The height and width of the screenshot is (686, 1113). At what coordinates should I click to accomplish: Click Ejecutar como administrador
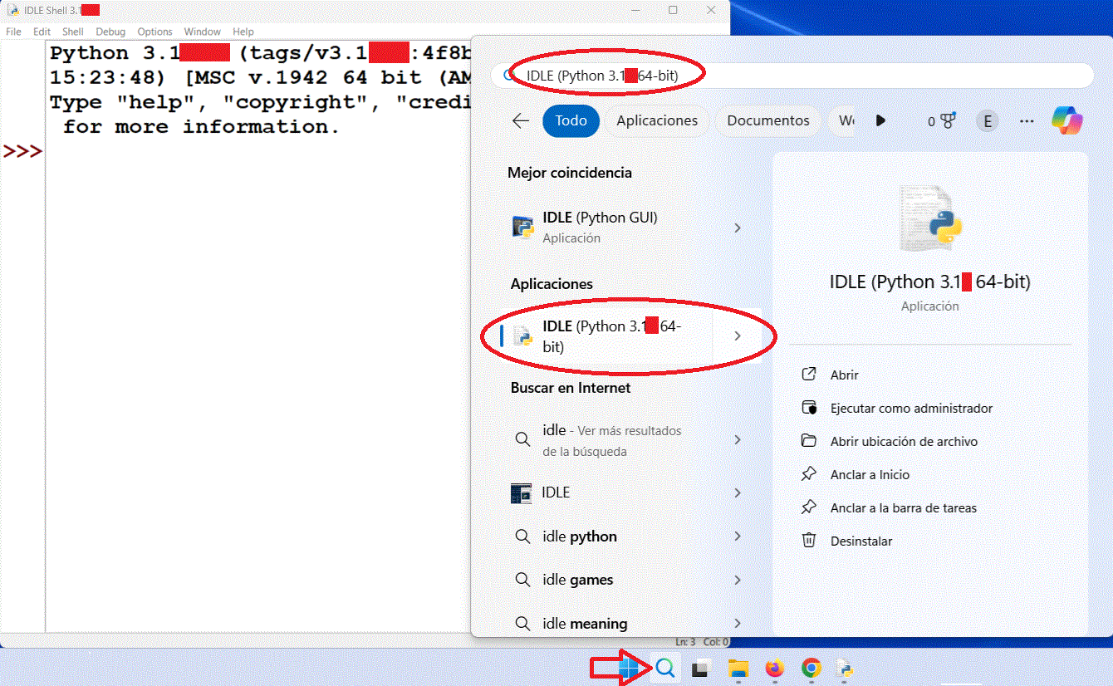[911, 408]
